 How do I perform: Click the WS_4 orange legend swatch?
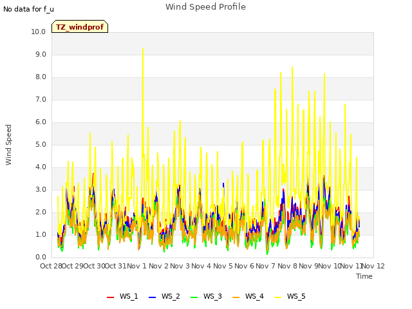[236, 297]
